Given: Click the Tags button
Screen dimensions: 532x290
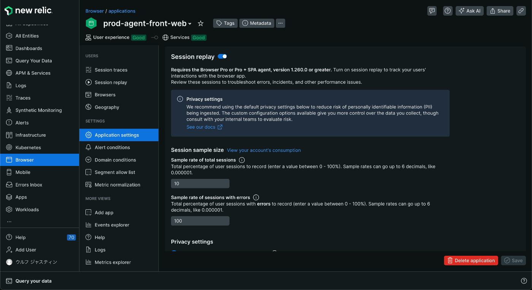Looking at the screenshot, I should click(x=225, y=23).
